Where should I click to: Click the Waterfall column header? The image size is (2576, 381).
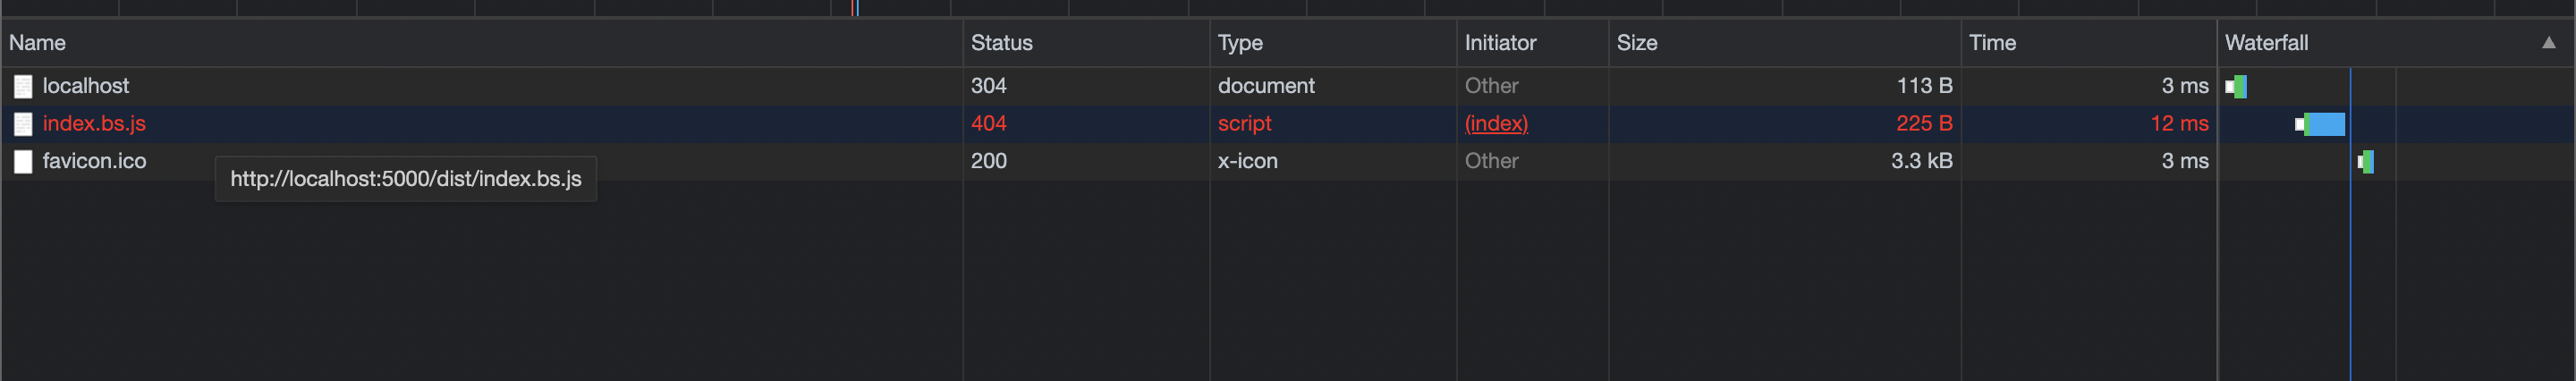click(2395, 43)
